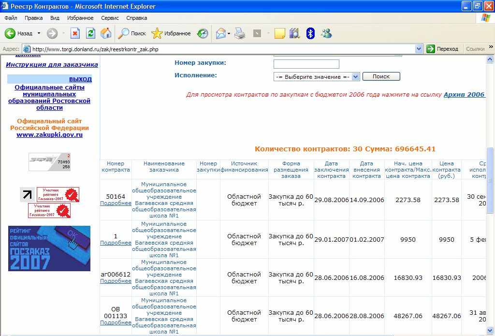Open Инструкция для заказчика link

pos(52,65)
